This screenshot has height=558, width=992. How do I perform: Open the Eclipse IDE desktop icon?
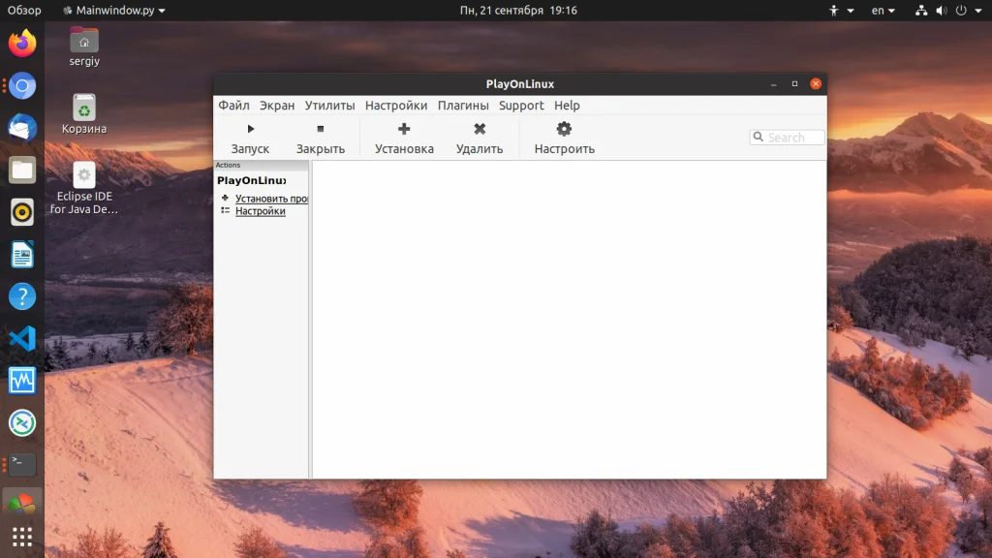pyautogui.click(x=84, y=188)
